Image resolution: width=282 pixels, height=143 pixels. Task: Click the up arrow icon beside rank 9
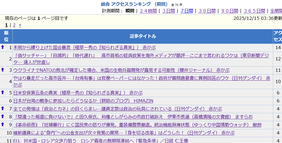pyautogui.click(x=3, y=125)
